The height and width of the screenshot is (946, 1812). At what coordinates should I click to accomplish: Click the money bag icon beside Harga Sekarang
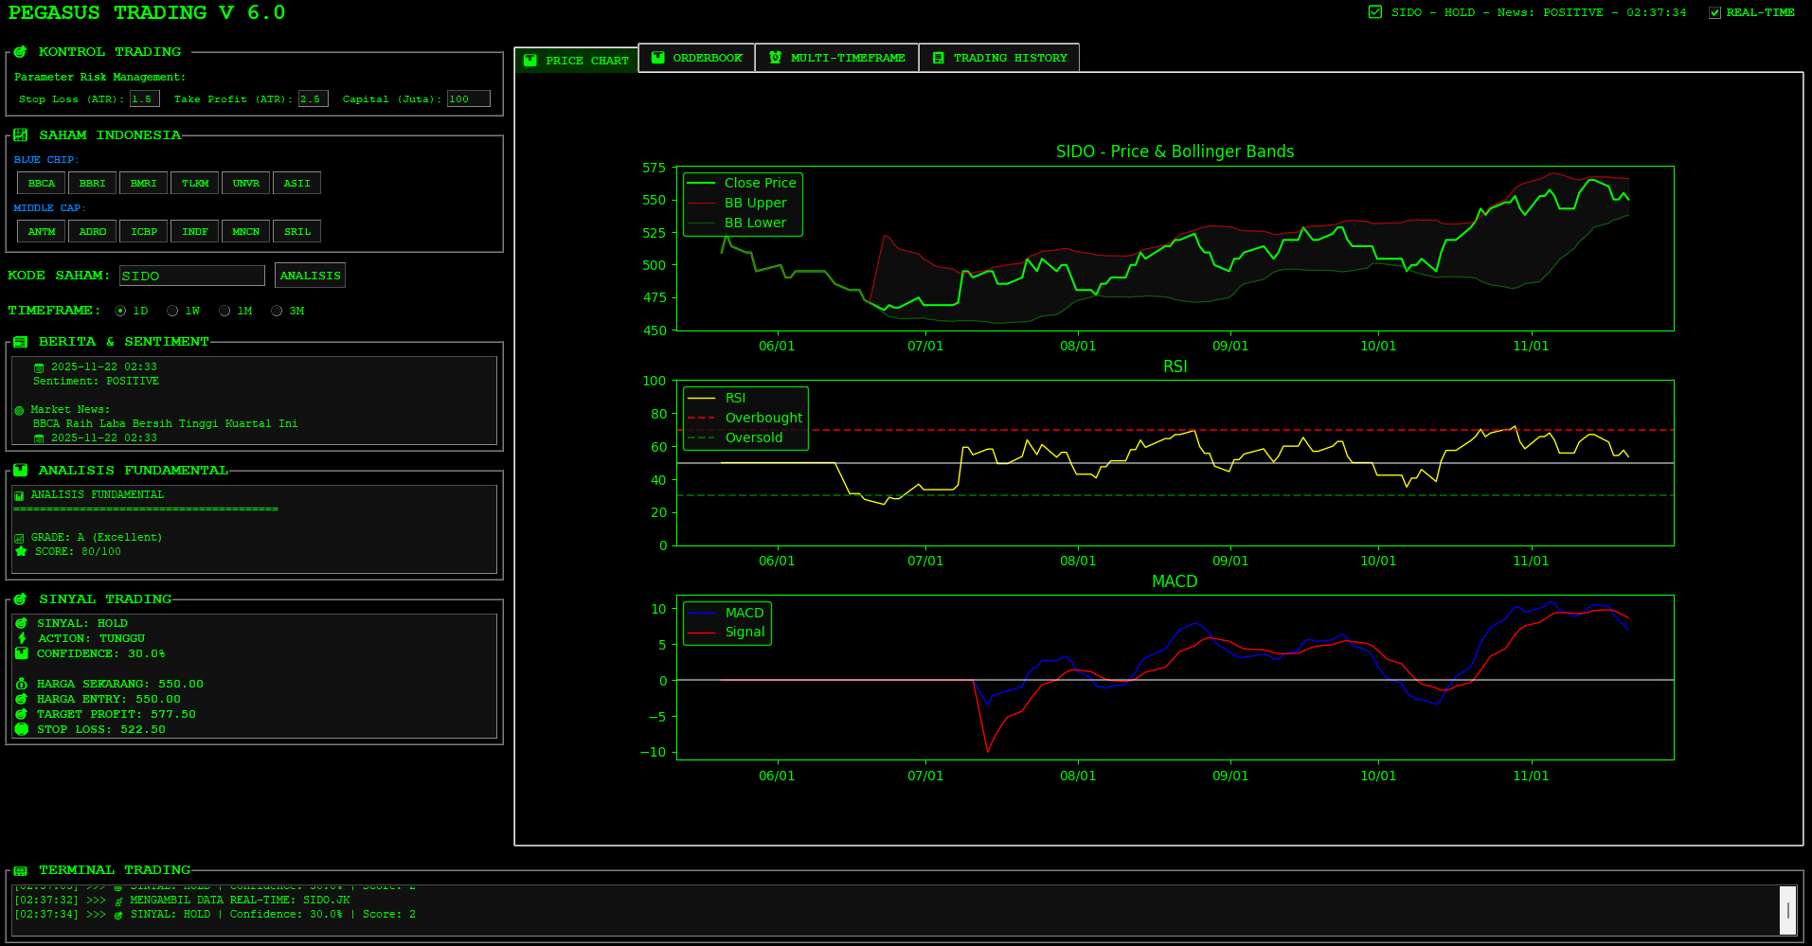[22, 684]
